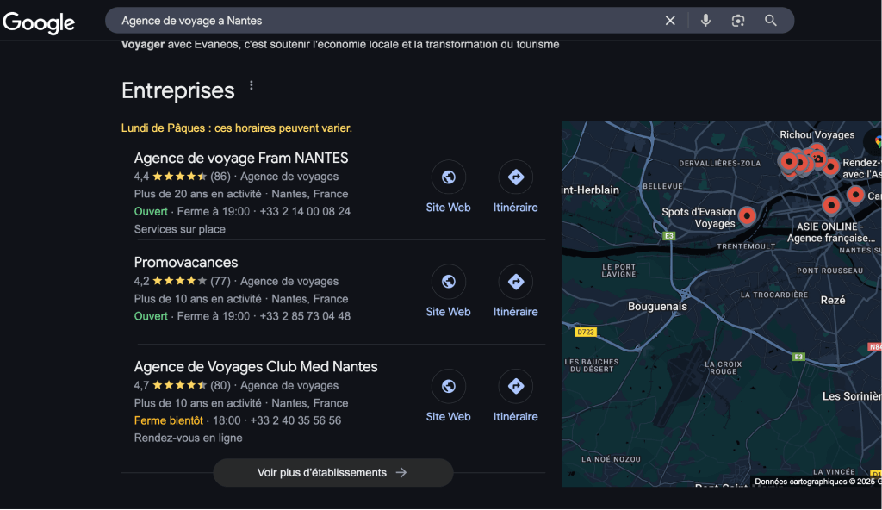Image resolution: width=882 pixels, height=510 pixels.
Task: Click Fram phone '+33 2 14 00 08 24'
Action: 305,212
